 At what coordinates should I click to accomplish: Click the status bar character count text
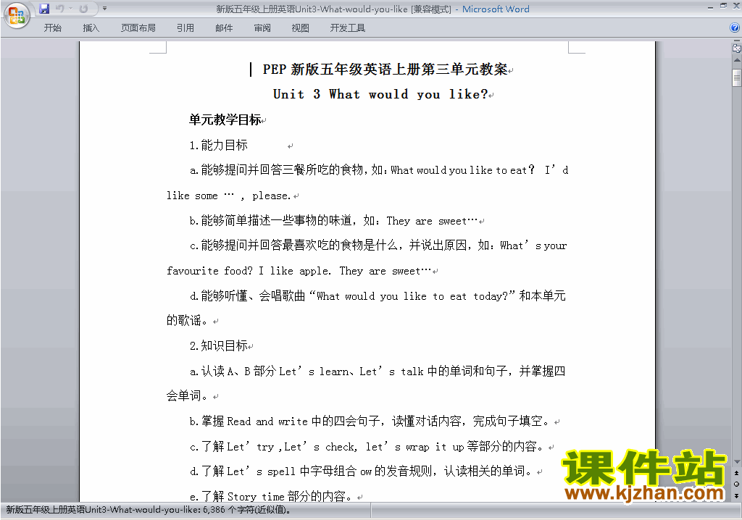coord(148,510)
